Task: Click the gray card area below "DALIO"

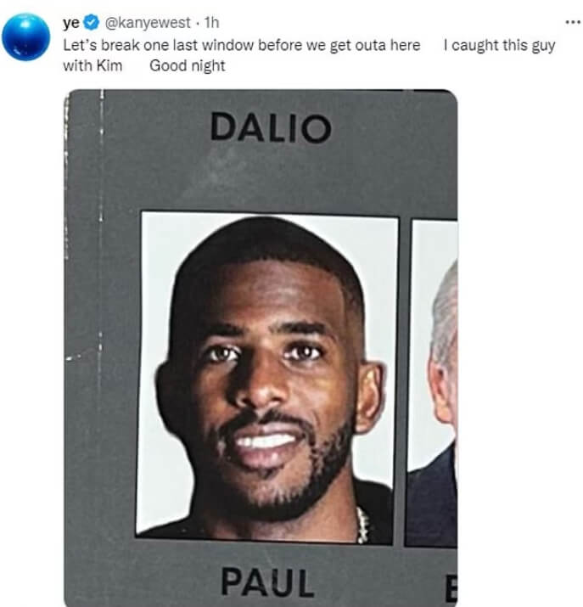Action: pos(271,176)
